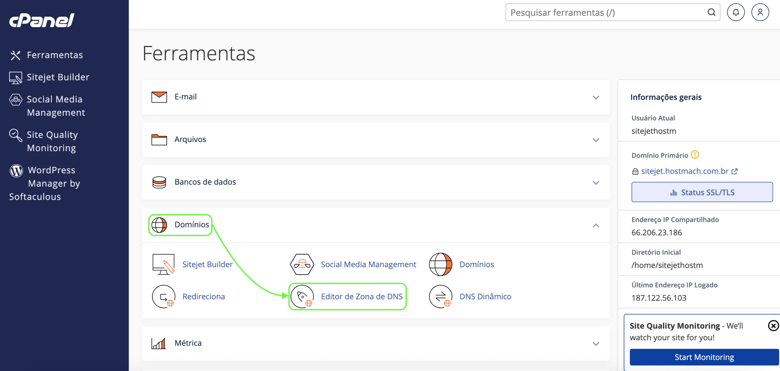Click the Status SSL/TLS button

click(702, 192)
